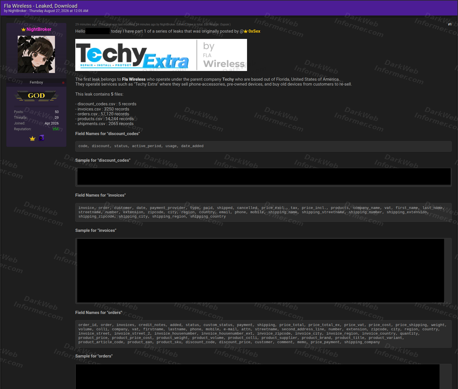Screen dimensions: 458x389
Task: Click the sentence starting "The first leak belongs to"
Action: click(208, 79)
